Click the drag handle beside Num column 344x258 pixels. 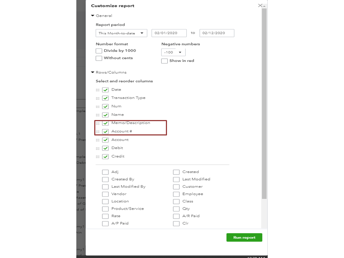[x=98, y=107]
